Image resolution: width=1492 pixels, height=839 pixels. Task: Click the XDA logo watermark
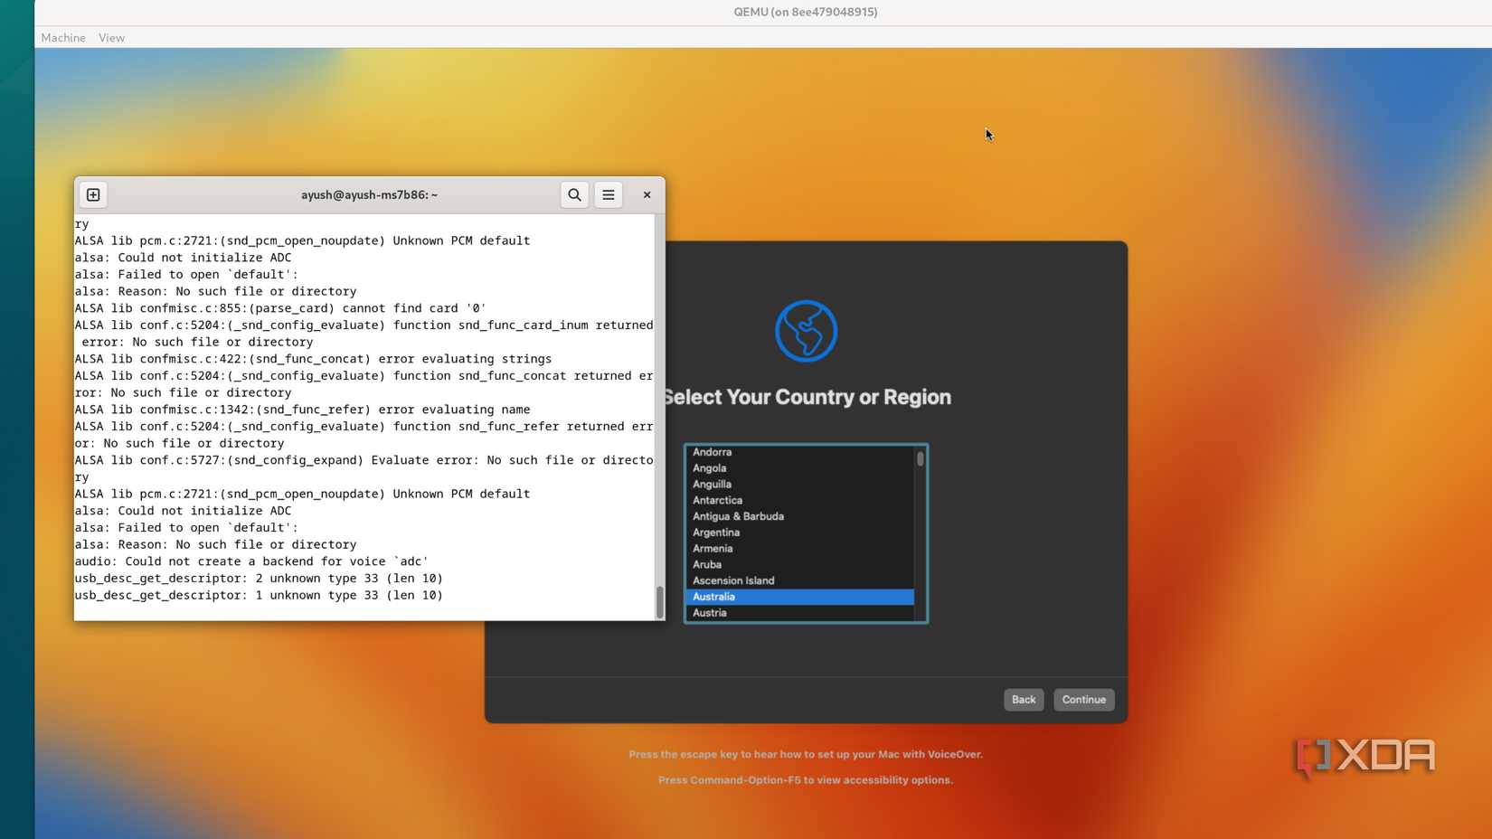(x=1364, y=758)
